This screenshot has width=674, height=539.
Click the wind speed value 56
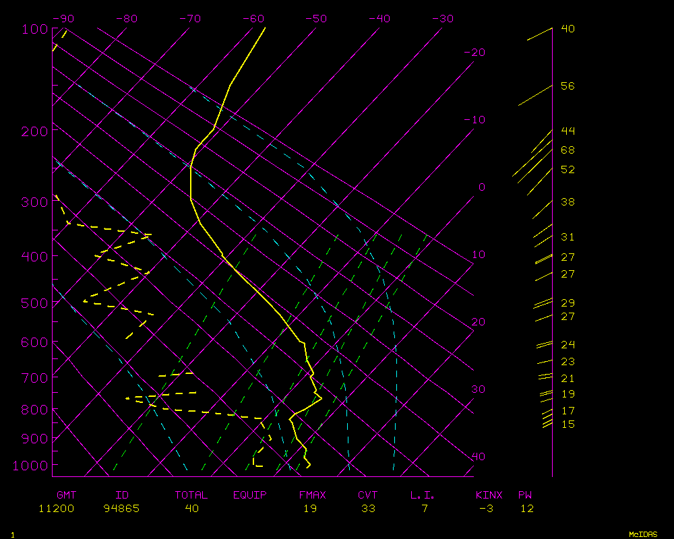(x=568, y=86)
